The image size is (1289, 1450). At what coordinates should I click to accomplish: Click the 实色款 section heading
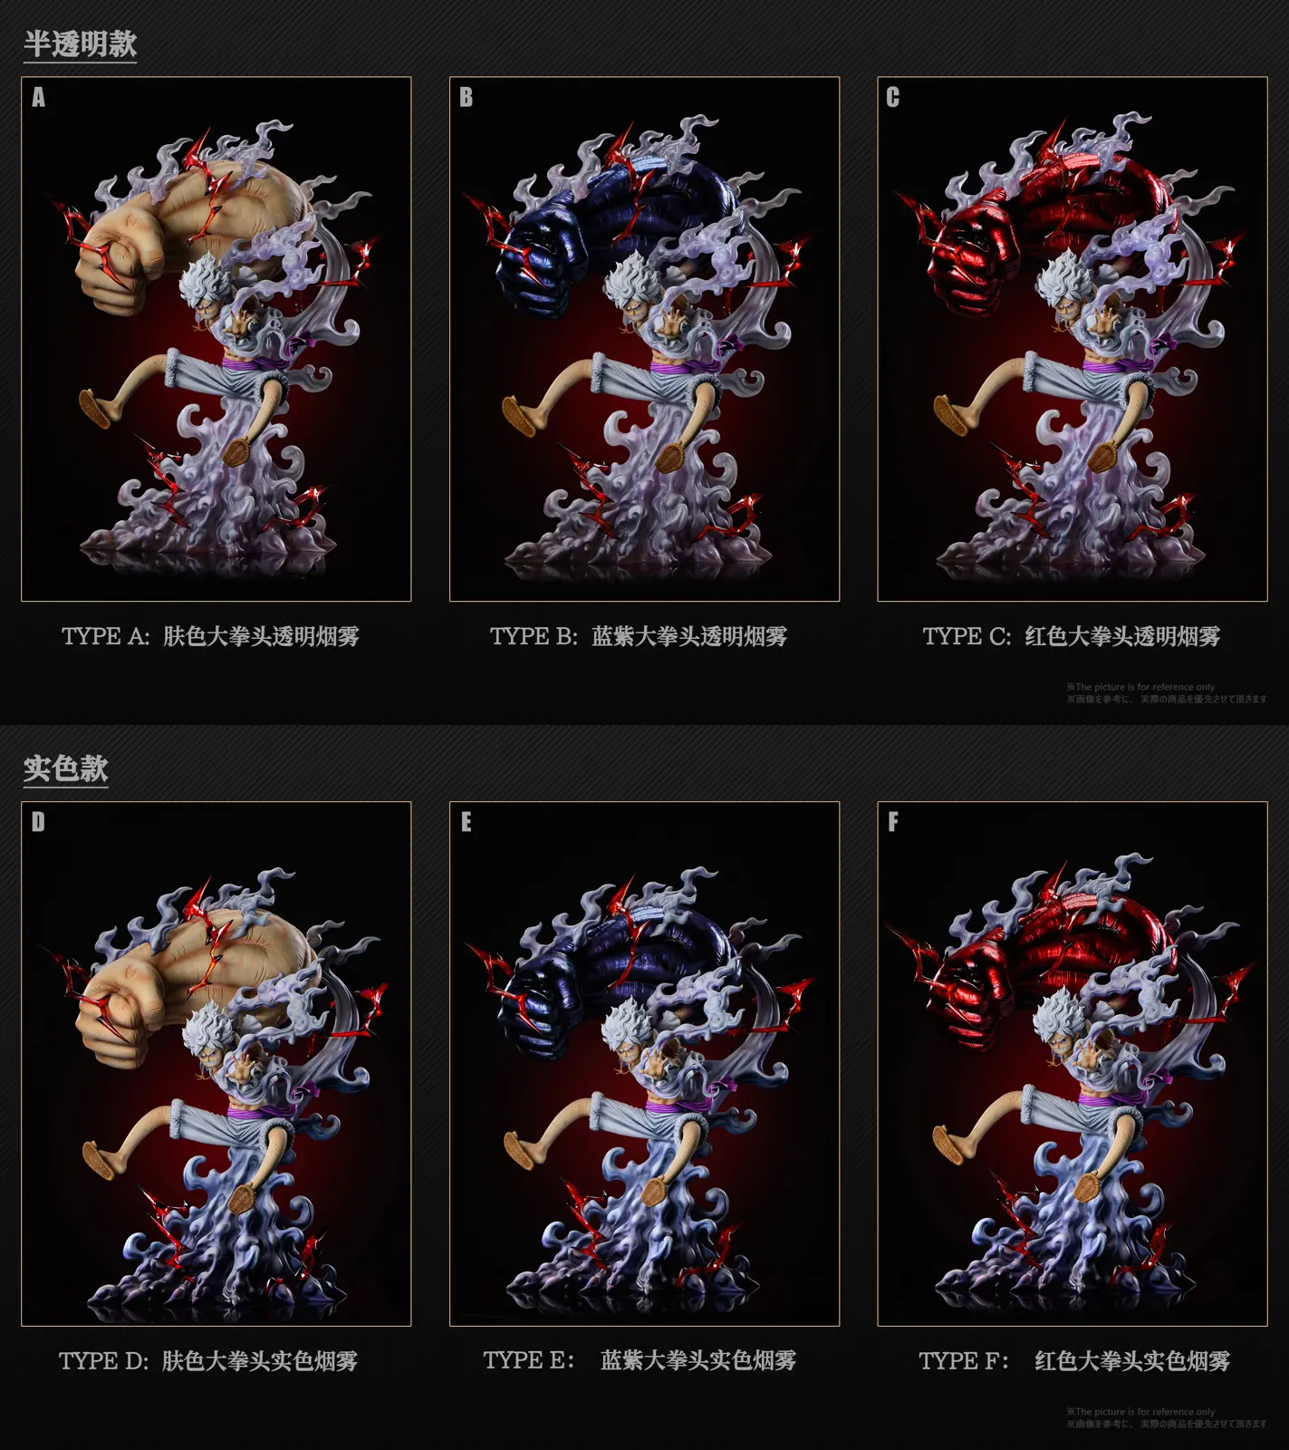coord(65,768)
